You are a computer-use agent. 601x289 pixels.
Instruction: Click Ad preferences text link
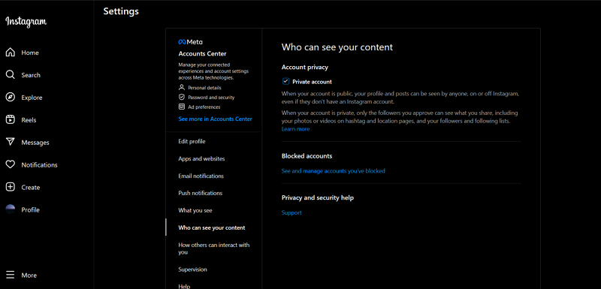pyautogui.click(x=204, y=107)
